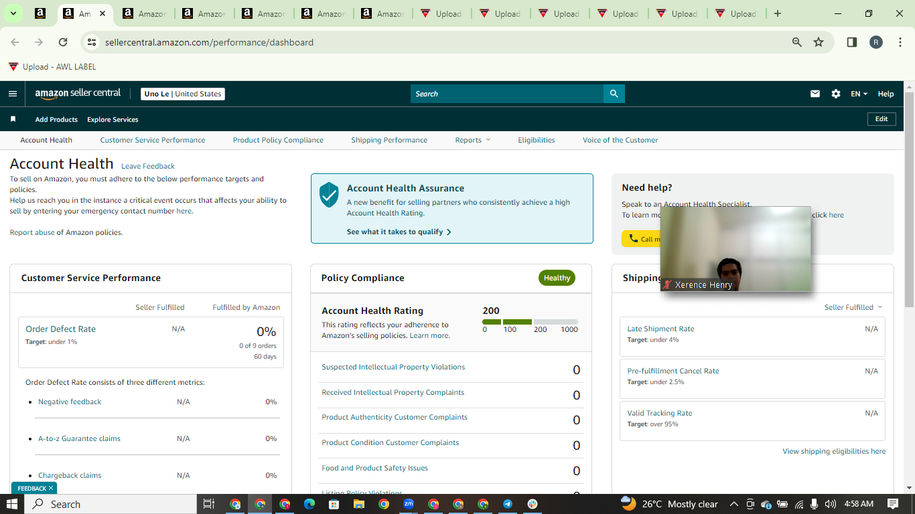Image resolution: width=915 pixels, height=514 pixels.
Task: View site information in the address bar
Action: 92,42
